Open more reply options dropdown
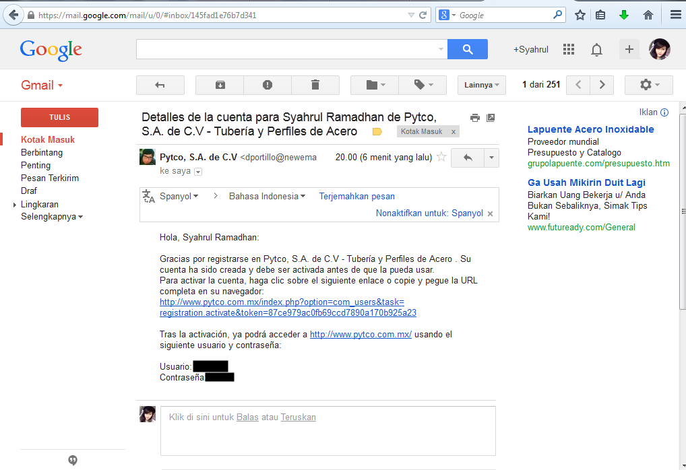Image resolution: width=686 pixels, height=470 pixels. [491, 158]
